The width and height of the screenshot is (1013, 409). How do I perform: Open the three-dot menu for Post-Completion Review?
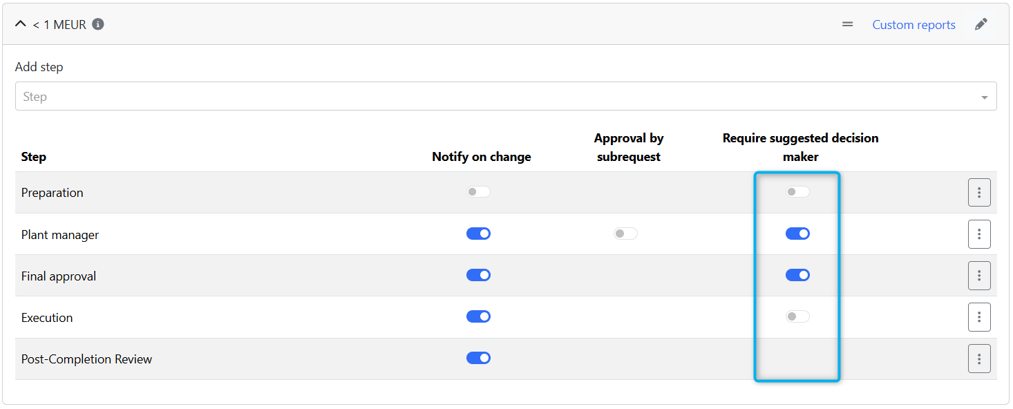(979, 359)
